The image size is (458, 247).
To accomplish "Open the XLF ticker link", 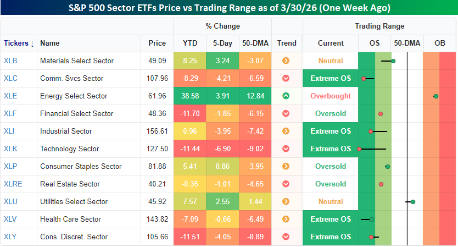I will 10,113.
